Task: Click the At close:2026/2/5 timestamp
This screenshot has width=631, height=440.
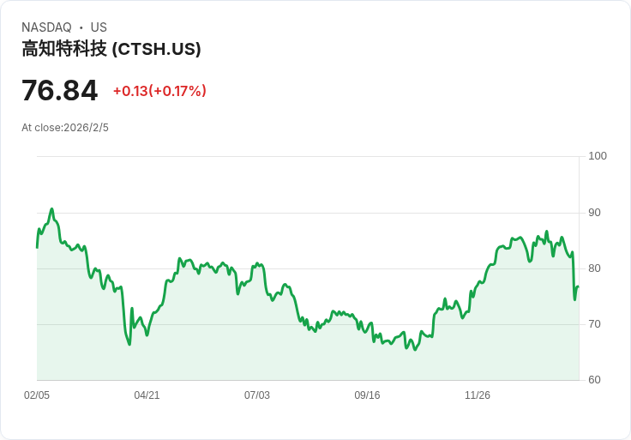Action: click(65, 128)
